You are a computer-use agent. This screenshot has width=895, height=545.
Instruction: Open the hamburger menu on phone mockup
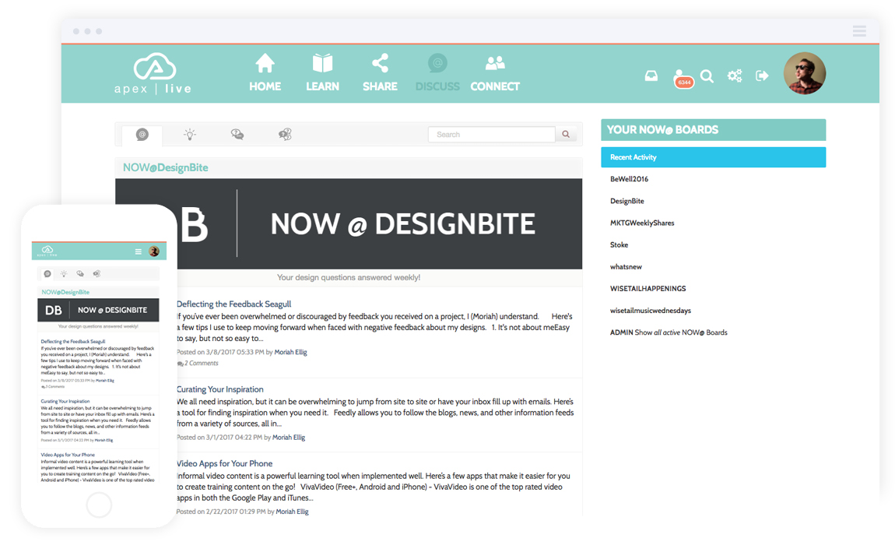click(x=139, y=251)
